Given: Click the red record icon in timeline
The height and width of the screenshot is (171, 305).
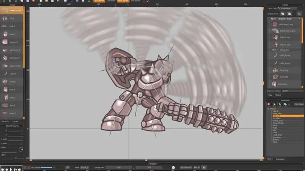Looking at the screenshot, I should [25, 167].
